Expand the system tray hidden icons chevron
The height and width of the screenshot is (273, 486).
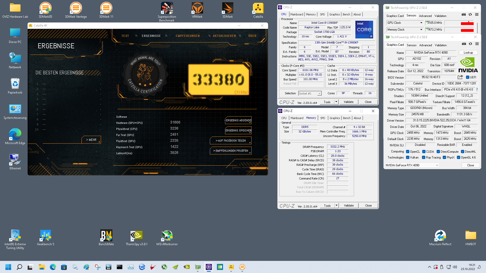(429, 267)
